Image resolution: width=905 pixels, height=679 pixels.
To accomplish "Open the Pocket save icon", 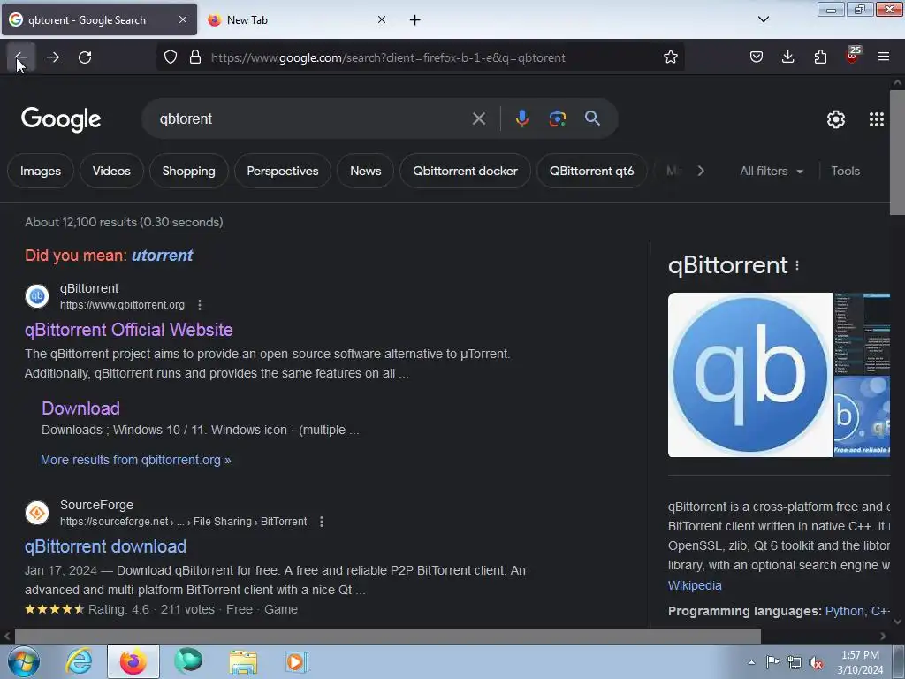I will (757, 57).
